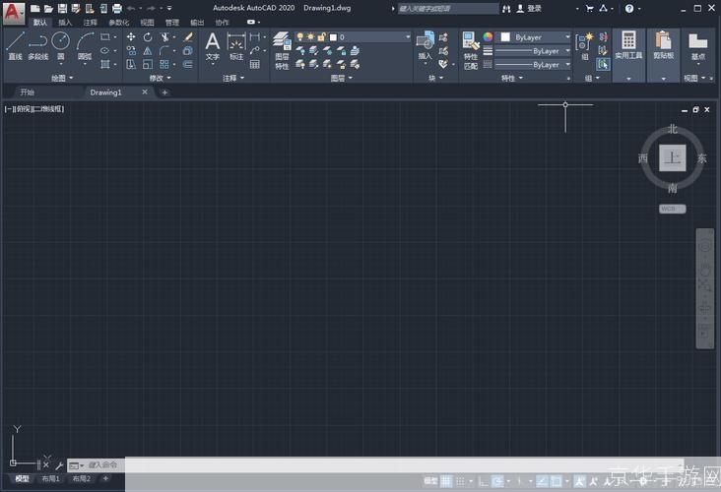The width and height of the screenshot is (721, 492).
Task: Insert a Table from Annotation panel
Action: [255, 64]
